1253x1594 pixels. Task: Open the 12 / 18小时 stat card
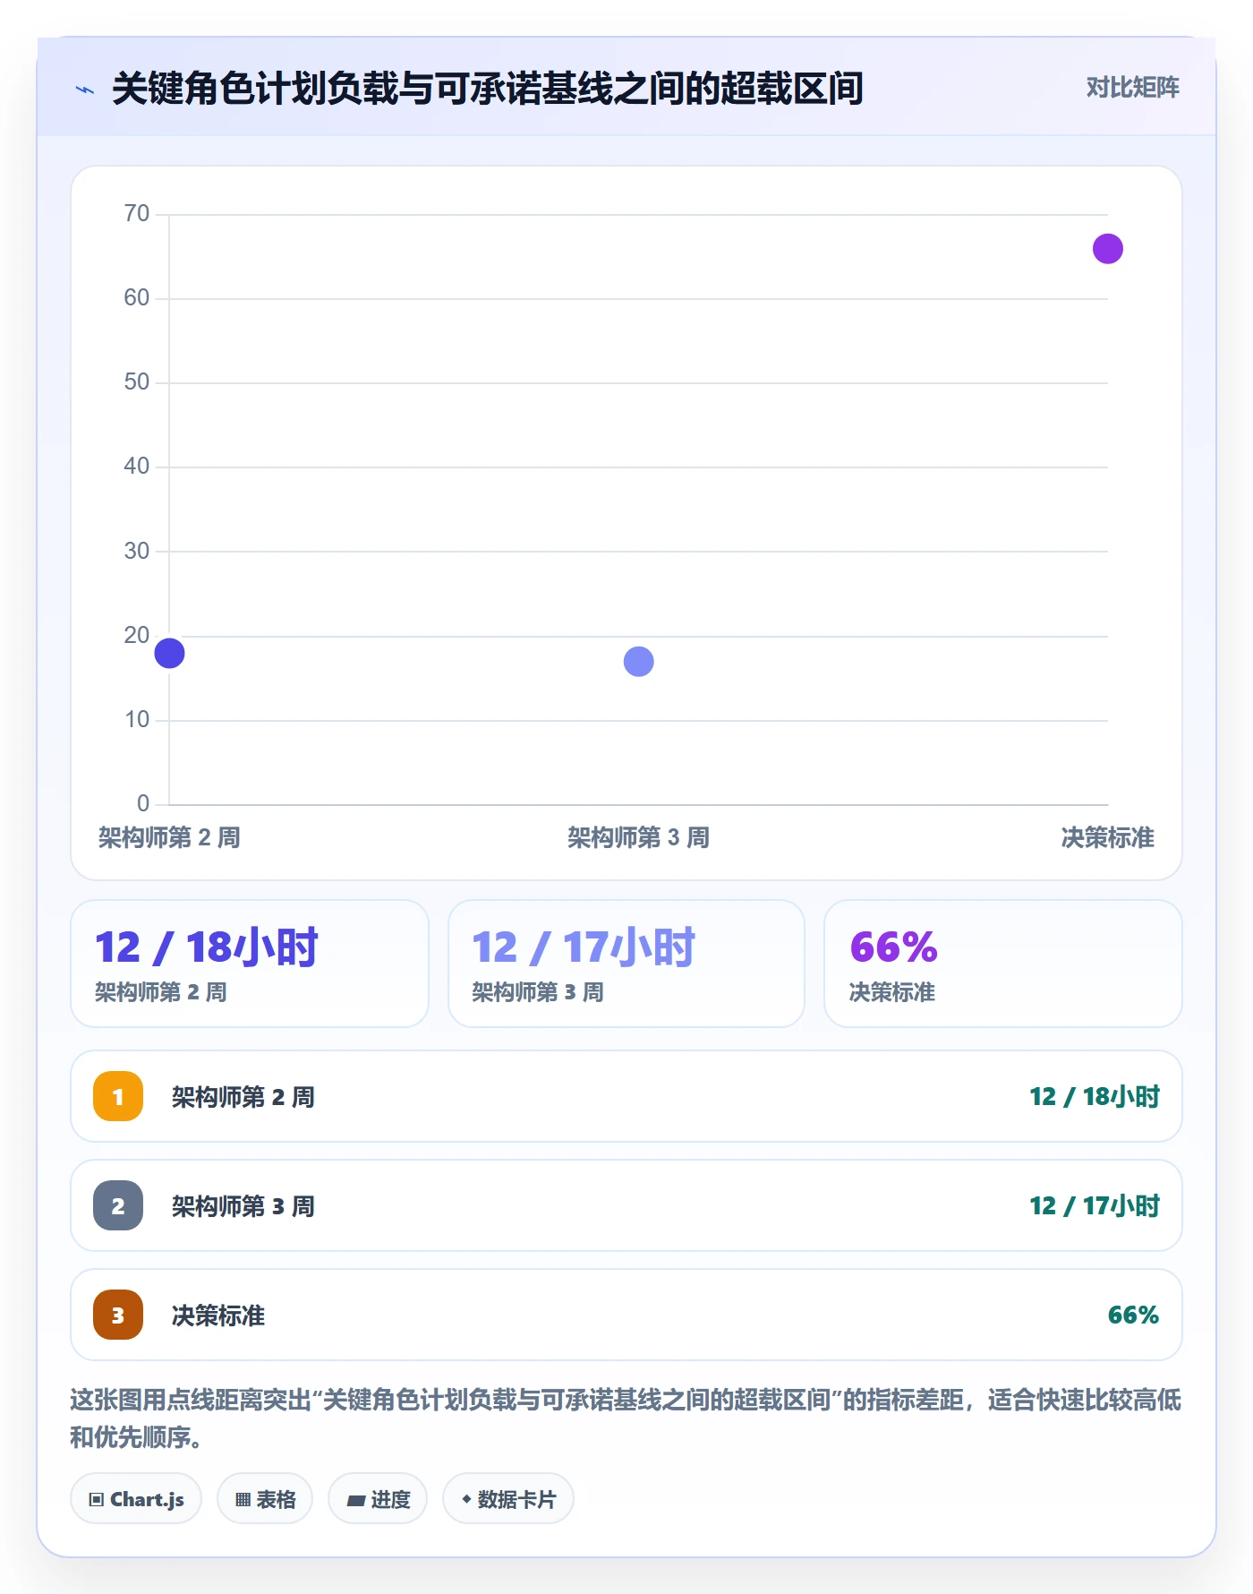click(x=250, y=964)
